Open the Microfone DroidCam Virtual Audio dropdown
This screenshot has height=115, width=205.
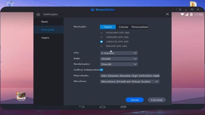(130, 81)
